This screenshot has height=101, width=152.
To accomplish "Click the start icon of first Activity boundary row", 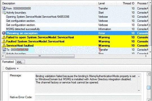I will 4,13.
